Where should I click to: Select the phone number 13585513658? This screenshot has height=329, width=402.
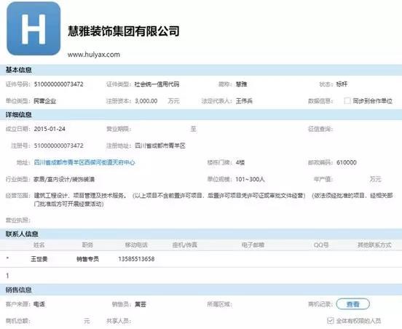136,259
